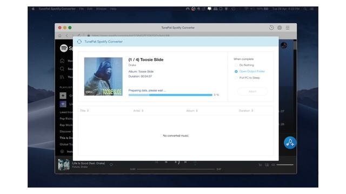Click the Abort button

(x=252, y=91)
